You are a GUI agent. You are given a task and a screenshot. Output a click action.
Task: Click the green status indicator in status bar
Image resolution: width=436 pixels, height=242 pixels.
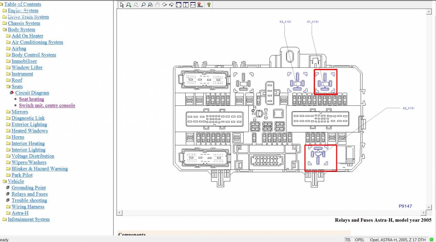tap(432, 240)
